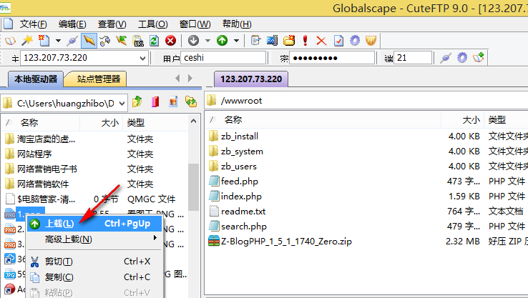Select index.php in the remote file list
Viewport: 528px width, 298px height.
[241, 197]
